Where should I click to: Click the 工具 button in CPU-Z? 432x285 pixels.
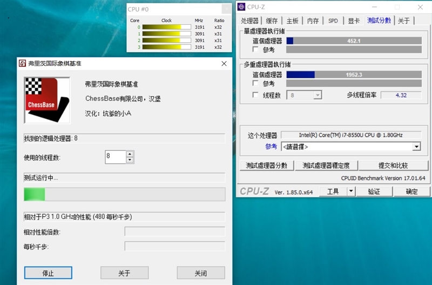[x=333, y=191]
